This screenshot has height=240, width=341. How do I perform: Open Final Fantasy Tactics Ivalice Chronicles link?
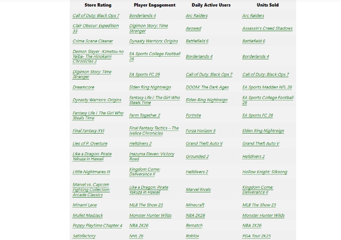154,131
